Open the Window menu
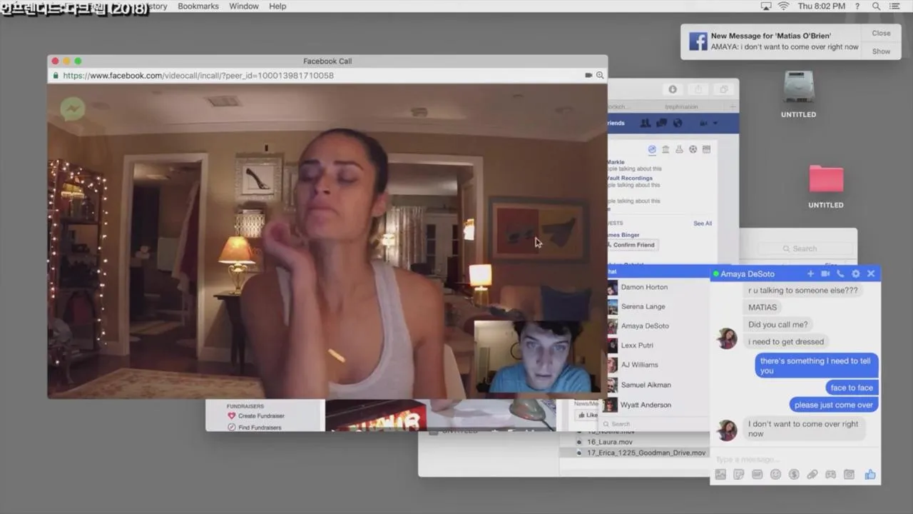This screenshot has width=913, height=514. [x=244, y=6]
